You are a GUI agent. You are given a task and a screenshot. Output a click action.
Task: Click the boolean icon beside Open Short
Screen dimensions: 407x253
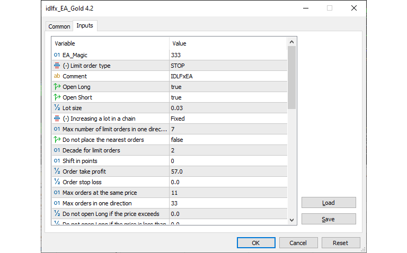click(x=57, y=97)
